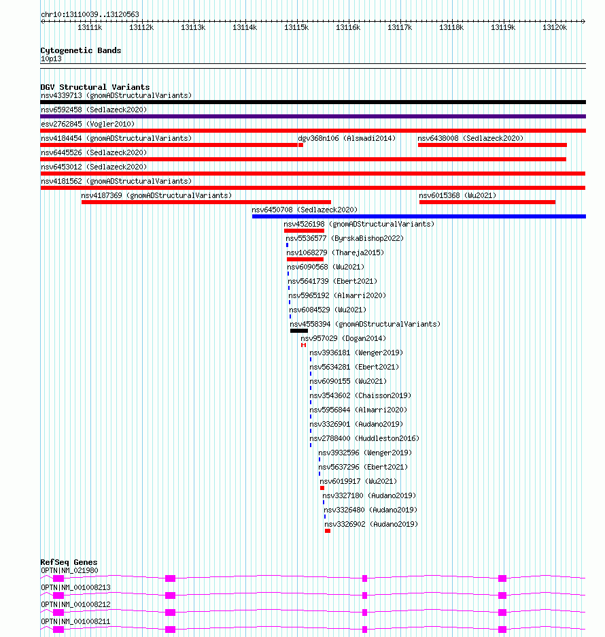This screenshot has width=605, height=637.
Task: Open esv2762845 (Vogler2010) variant
Action: 88,124
